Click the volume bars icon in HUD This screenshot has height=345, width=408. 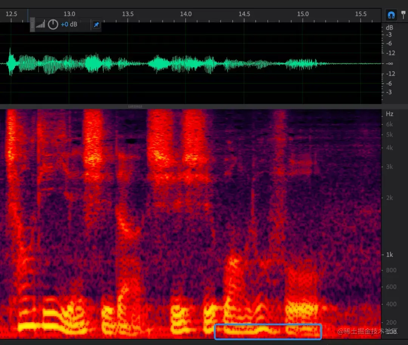pos(40,24)
